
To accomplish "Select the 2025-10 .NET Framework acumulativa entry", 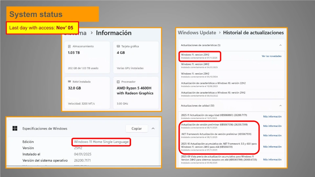I will coord(231,147).
